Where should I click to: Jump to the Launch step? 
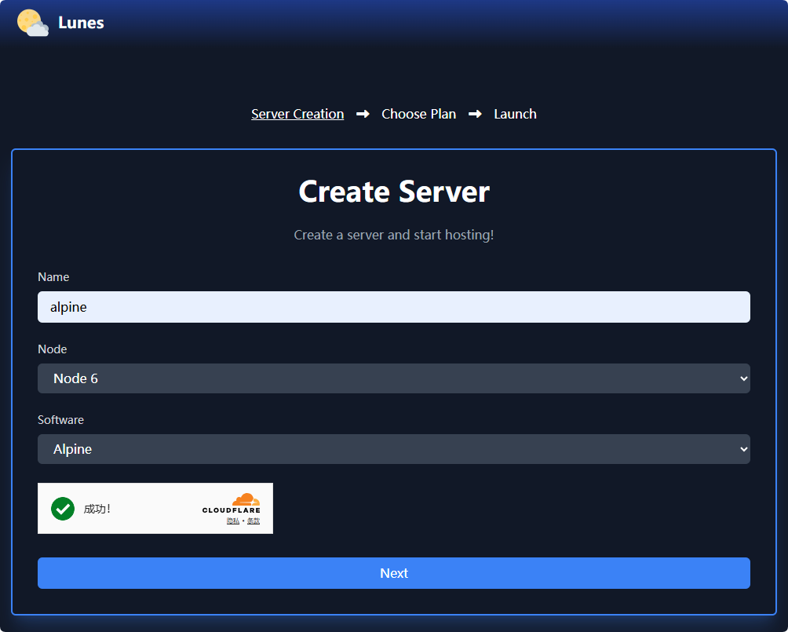pos(515,114)
